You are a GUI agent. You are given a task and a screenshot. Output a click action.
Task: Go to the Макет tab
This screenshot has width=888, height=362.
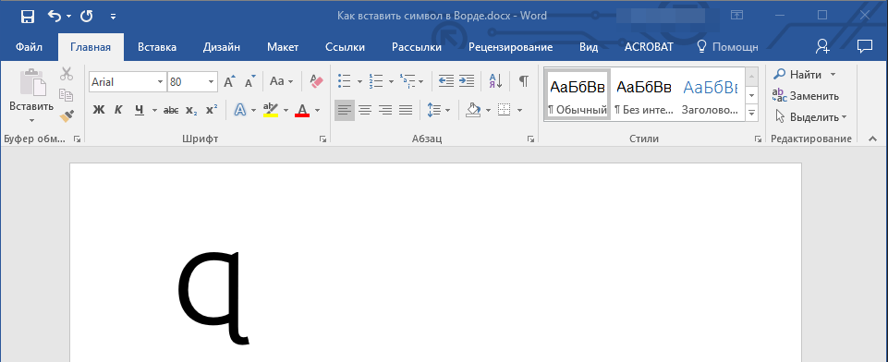283,47
